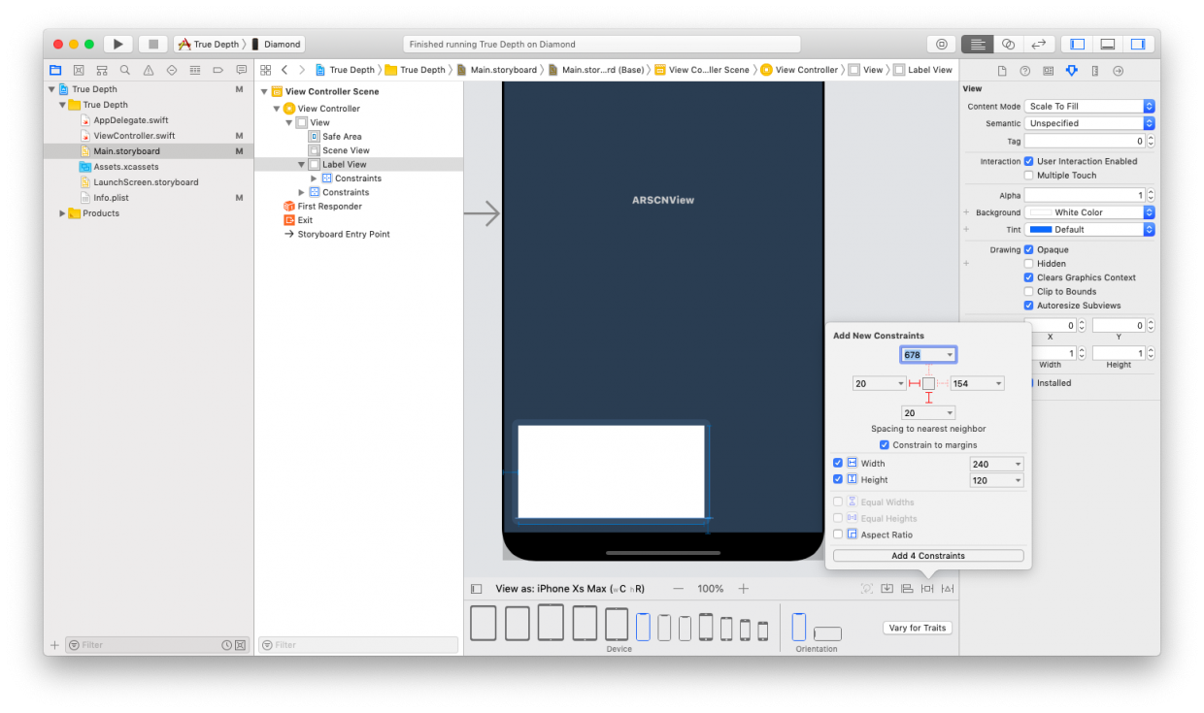Screen dimensions: 1204x713
Task: Open the Connections inspector
Action: pos(1119,70)
